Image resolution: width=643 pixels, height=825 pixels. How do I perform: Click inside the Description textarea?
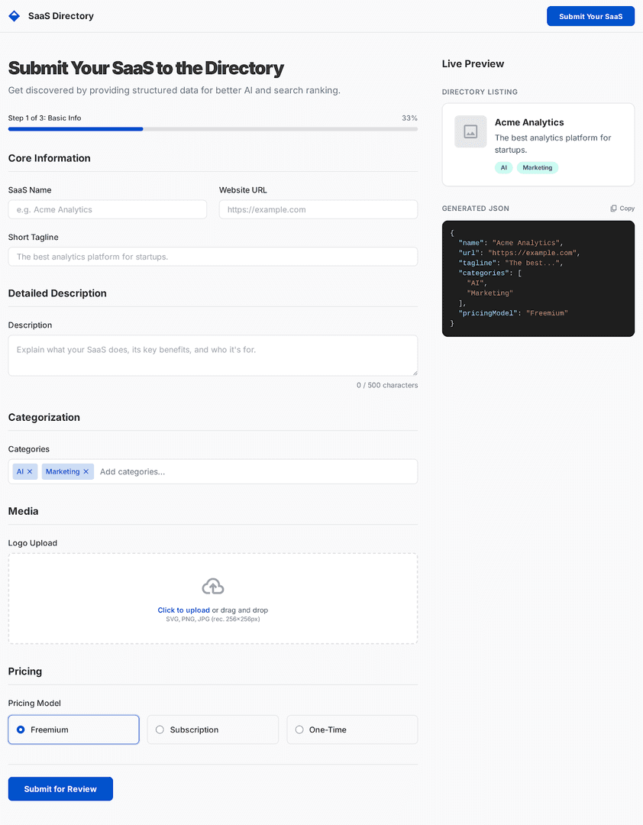pyautogui.click(x=212, y=355)
